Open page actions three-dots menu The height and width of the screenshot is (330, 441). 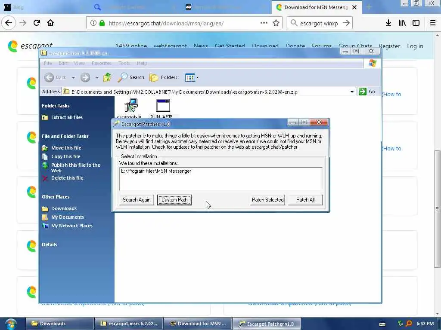coord(264,23)
